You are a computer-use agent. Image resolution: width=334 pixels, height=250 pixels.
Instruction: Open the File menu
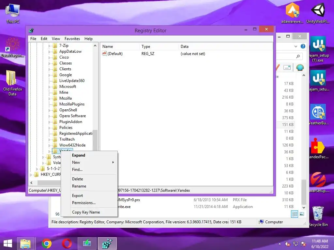pos(33,39)
